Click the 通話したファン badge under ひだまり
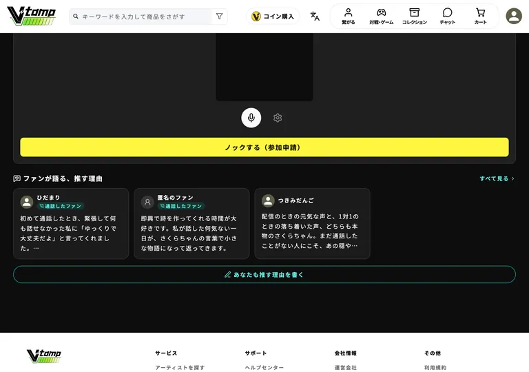This screenshot has width=529, height=372. [x=61, y=206]
